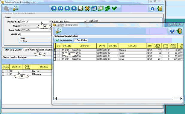Image resolution: width=185 pixels, height=114 pixels.
Task: Click the green puzzle pieces icon
Action: [x=107, y=8]
